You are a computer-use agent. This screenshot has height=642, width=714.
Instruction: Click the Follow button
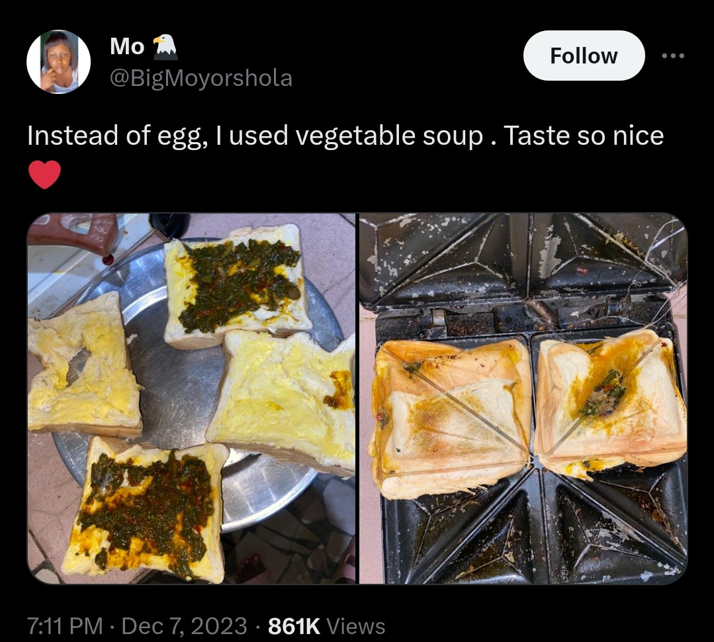point(584,56)
